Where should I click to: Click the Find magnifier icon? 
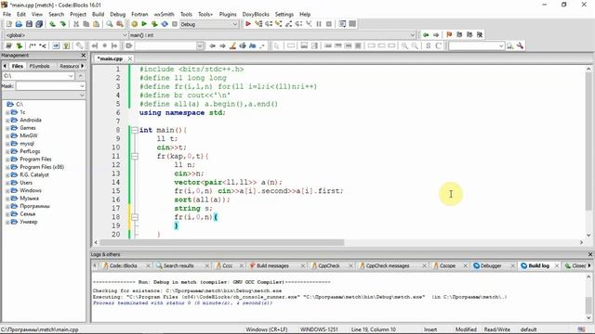pyautogui.click(x=110, y=24)
